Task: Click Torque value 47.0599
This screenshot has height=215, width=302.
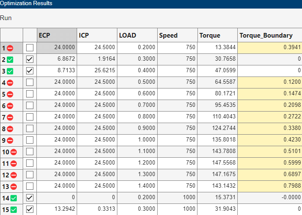Action: click(x=225, y=71)
